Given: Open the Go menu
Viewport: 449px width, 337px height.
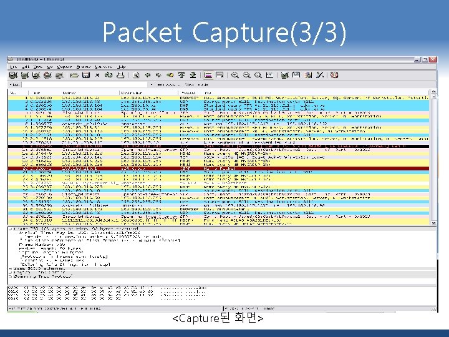Looking at the screenshot, I should 50,67.
